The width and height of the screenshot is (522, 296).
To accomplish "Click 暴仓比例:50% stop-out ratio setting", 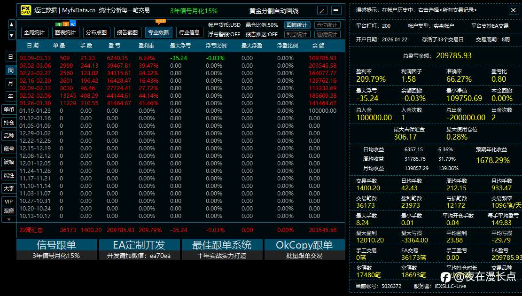I will pyautogui.click(x=262, y=25).
